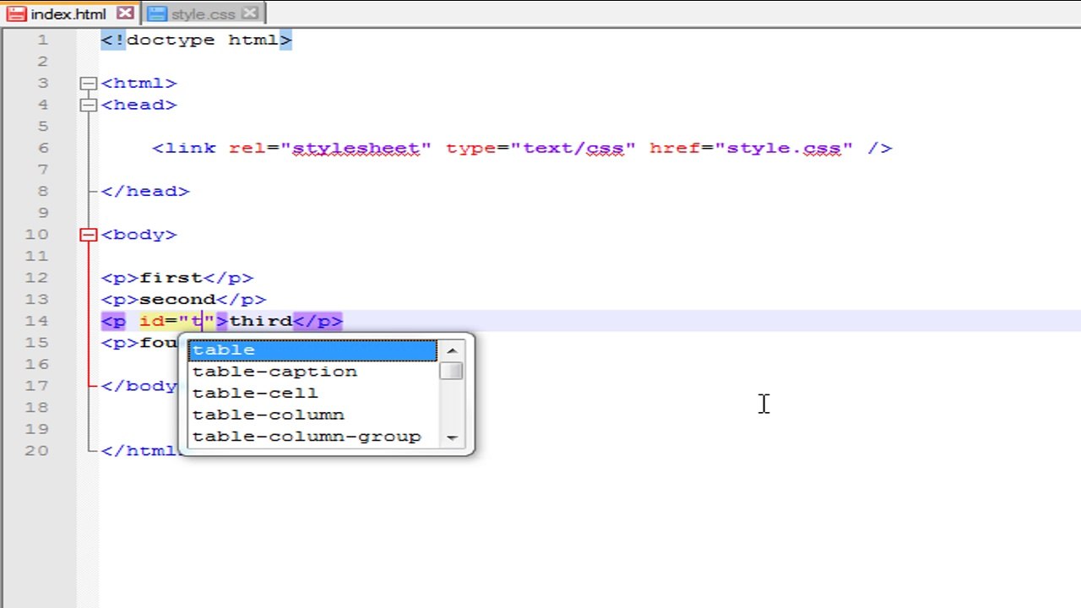Choose 'table-column-group' autocomplete suggestion
The image size is (1081, 608).
[312, 437]
